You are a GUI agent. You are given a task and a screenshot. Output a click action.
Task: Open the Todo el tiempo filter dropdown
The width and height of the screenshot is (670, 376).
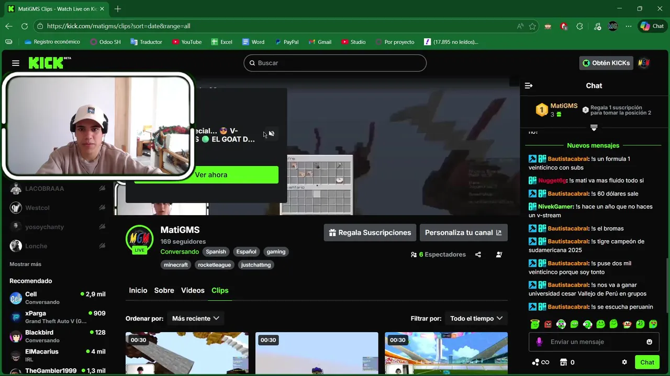pyautogui.click(x=476, y=319)
